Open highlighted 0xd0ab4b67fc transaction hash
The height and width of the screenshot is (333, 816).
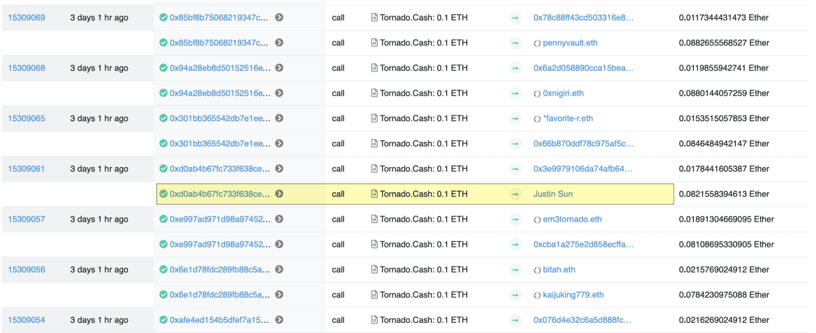(220, 194)
